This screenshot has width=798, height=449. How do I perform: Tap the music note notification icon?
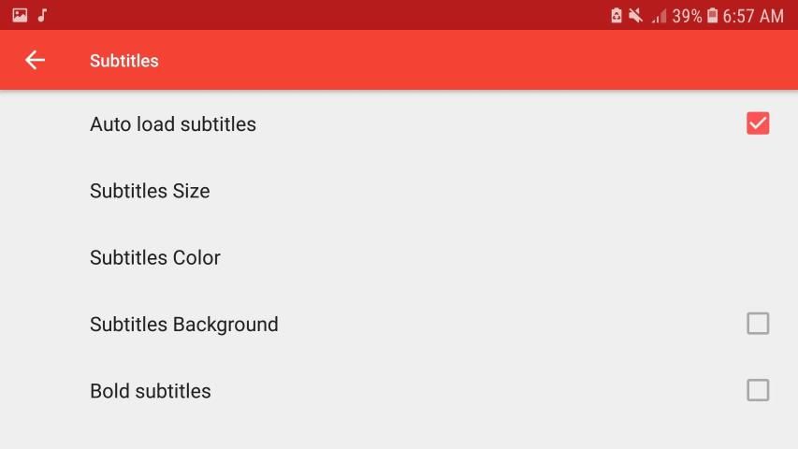(x=42, y=16)
